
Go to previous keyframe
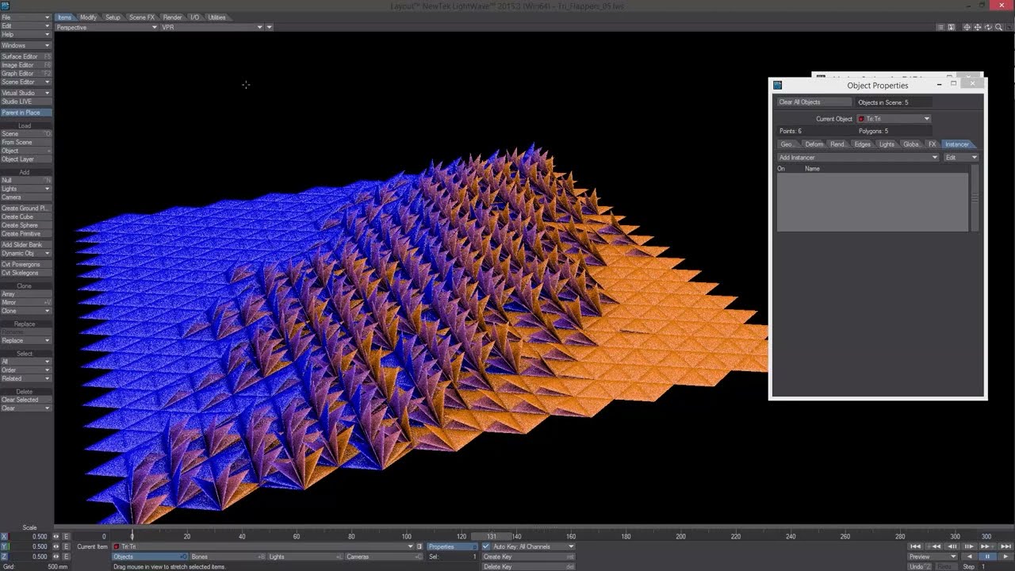[x=933, y=546]
